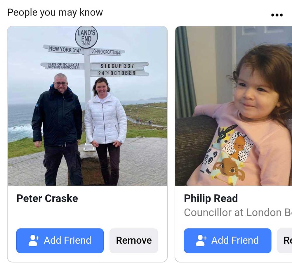
Task: Click the woman in white jacket in photo
Action: pyautogui.click(x=105, y=131)
